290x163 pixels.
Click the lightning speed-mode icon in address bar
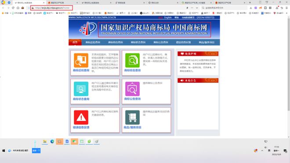tap(187, 8)
